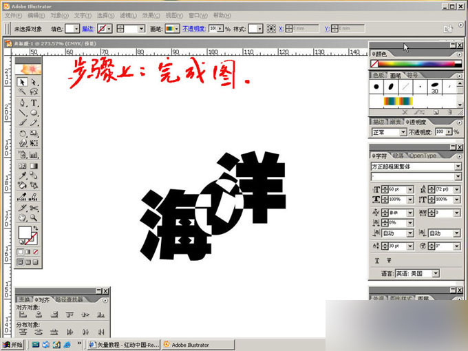Click the Windows 开始 start button

[x=12, y=345]
